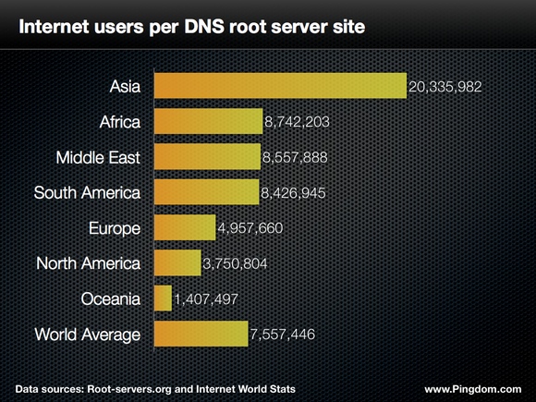Screen dimensions: 536x402
Task: Click the North America bar
Action: 177,262
